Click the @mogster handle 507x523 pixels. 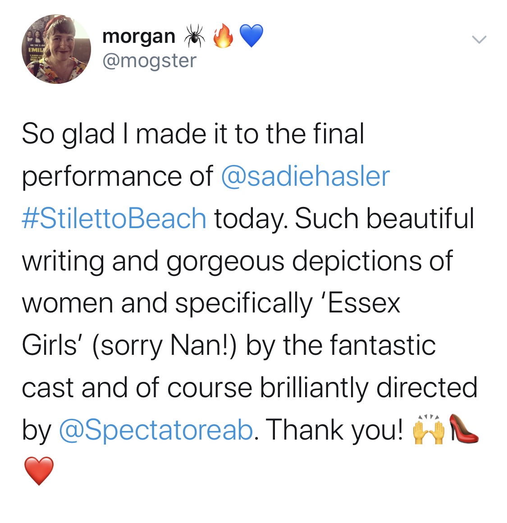(x=150, y=60)
